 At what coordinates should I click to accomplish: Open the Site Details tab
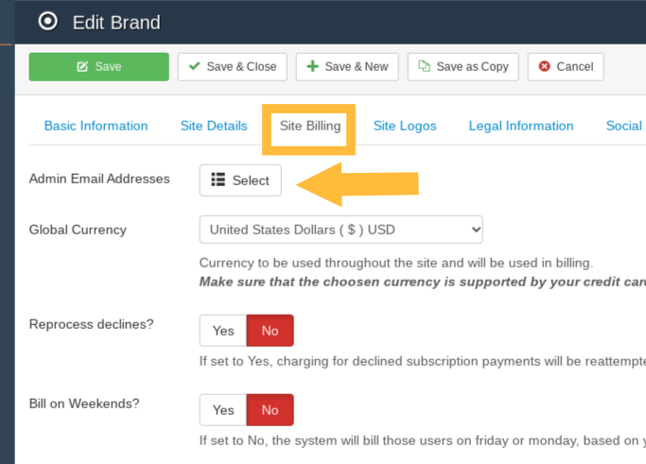click(x=214, y=126)
